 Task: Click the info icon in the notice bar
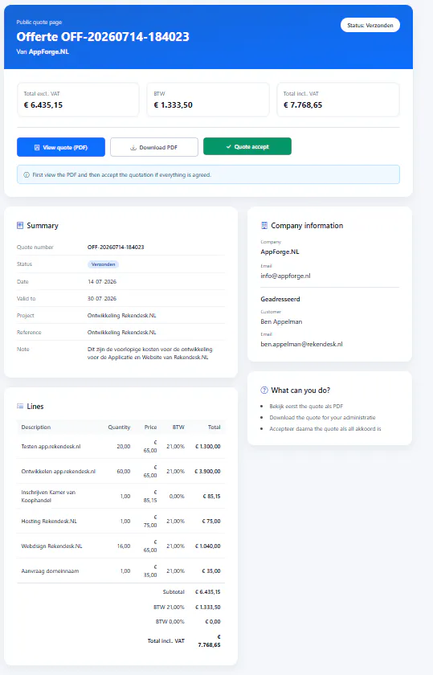[27, 175]
